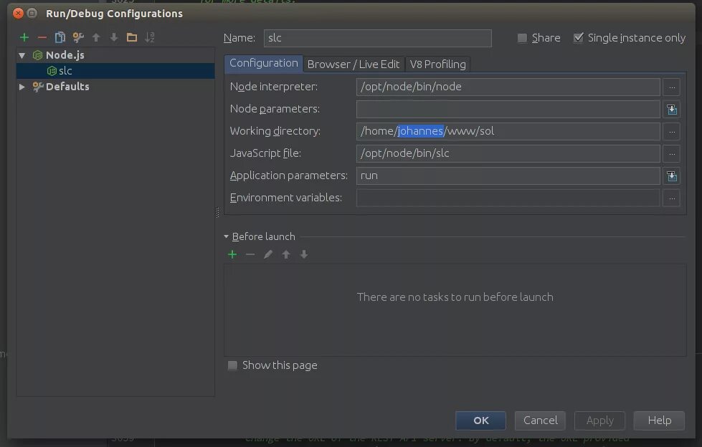Screen dimensions: 702x447
Task: Open Help for this dialog
Action: (660, 420)
